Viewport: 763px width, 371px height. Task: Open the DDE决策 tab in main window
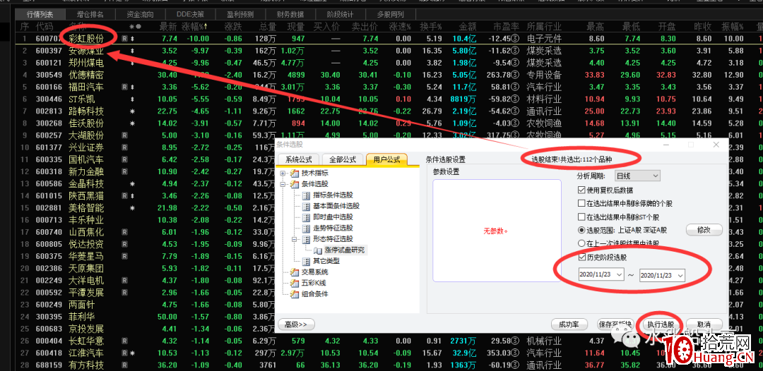190,14
